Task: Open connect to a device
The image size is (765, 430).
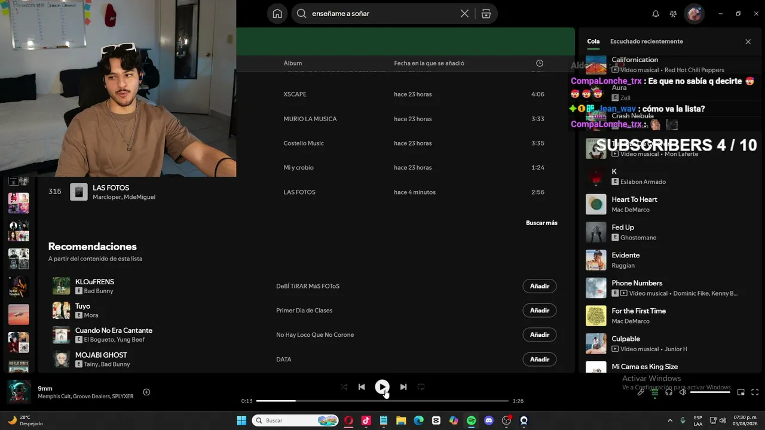Action: (x=669, y=392)
